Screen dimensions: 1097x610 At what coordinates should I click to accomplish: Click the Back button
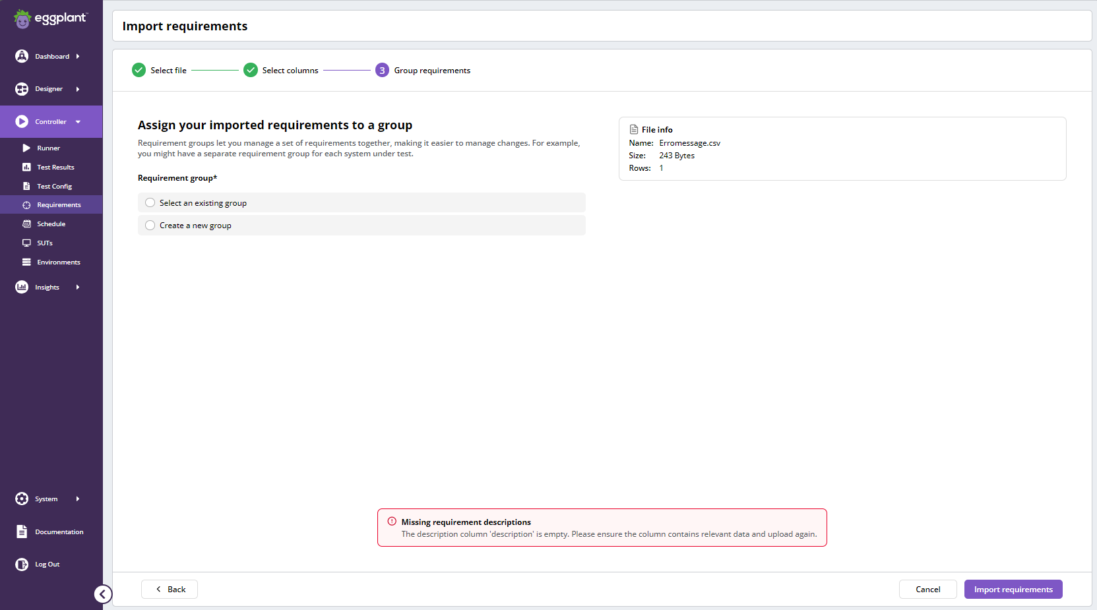click(170, 589)
